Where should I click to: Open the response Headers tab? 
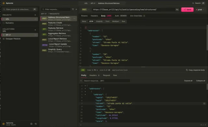pyautogui.click(x=94, y=75)
